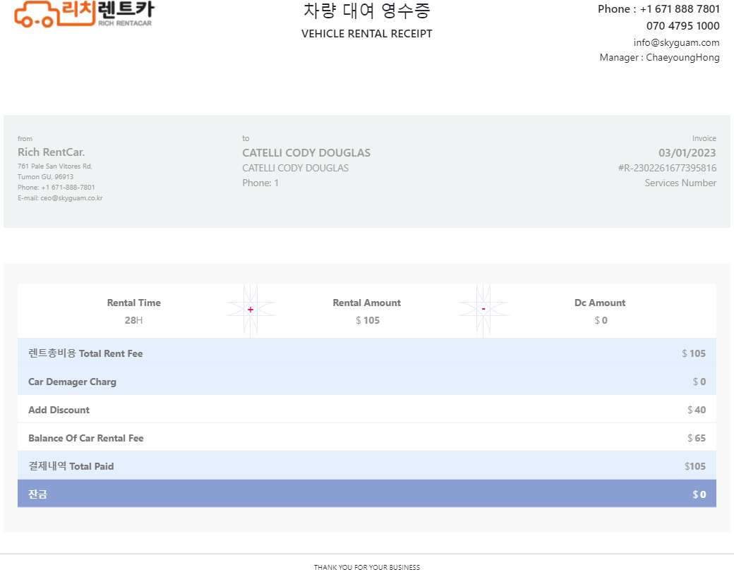Click the 'Total Rent Fee' row label
This screenshot has width=734, height=572.
point(85,353)
